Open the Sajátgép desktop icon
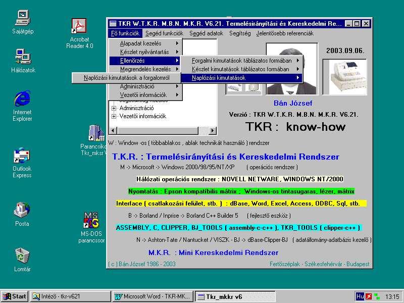Image resolution: width=404 pixels, height=303 pixels. tap(23, 22)
